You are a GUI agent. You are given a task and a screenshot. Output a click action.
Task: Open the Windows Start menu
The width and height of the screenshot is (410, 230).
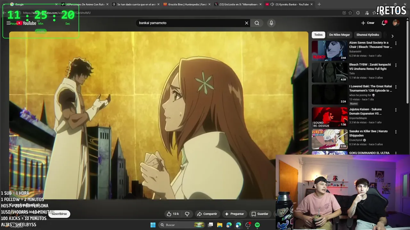pos(153,225)
